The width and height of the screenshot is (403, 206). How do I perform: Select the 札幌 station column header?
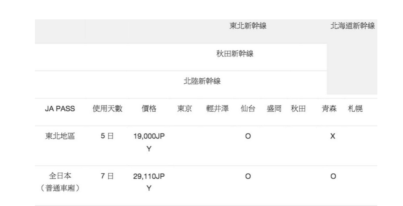pyautogui.click(x=355, y=109)
